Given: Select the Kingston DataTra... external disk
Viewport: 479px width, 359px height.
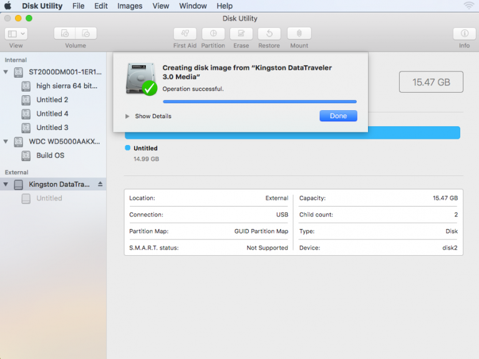Looking at the screenshot, I should [53, 184].
